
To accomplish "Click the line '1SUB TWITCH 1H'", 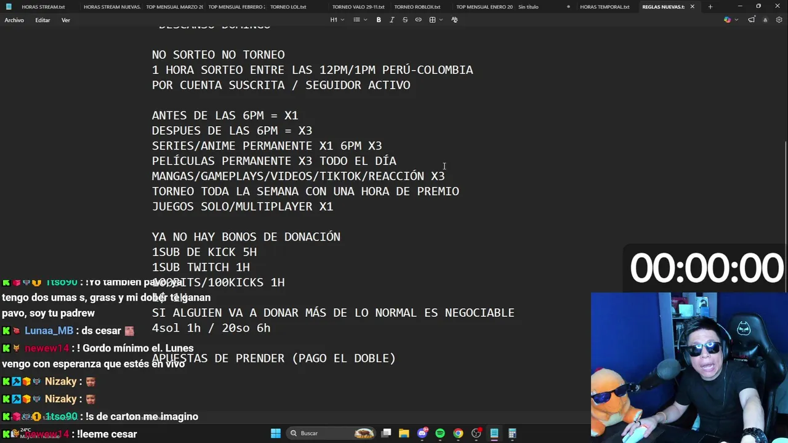I will pos(201,267).
